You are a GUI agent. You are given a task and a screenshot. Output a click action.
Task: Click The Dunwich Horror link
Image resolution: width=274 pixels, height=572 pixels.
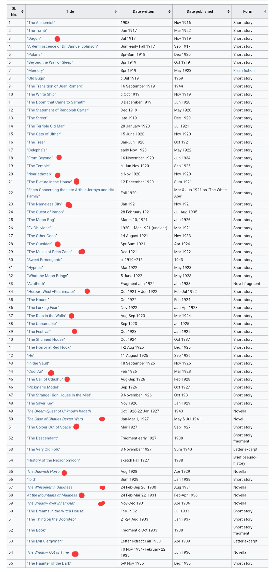coord(44,472)
